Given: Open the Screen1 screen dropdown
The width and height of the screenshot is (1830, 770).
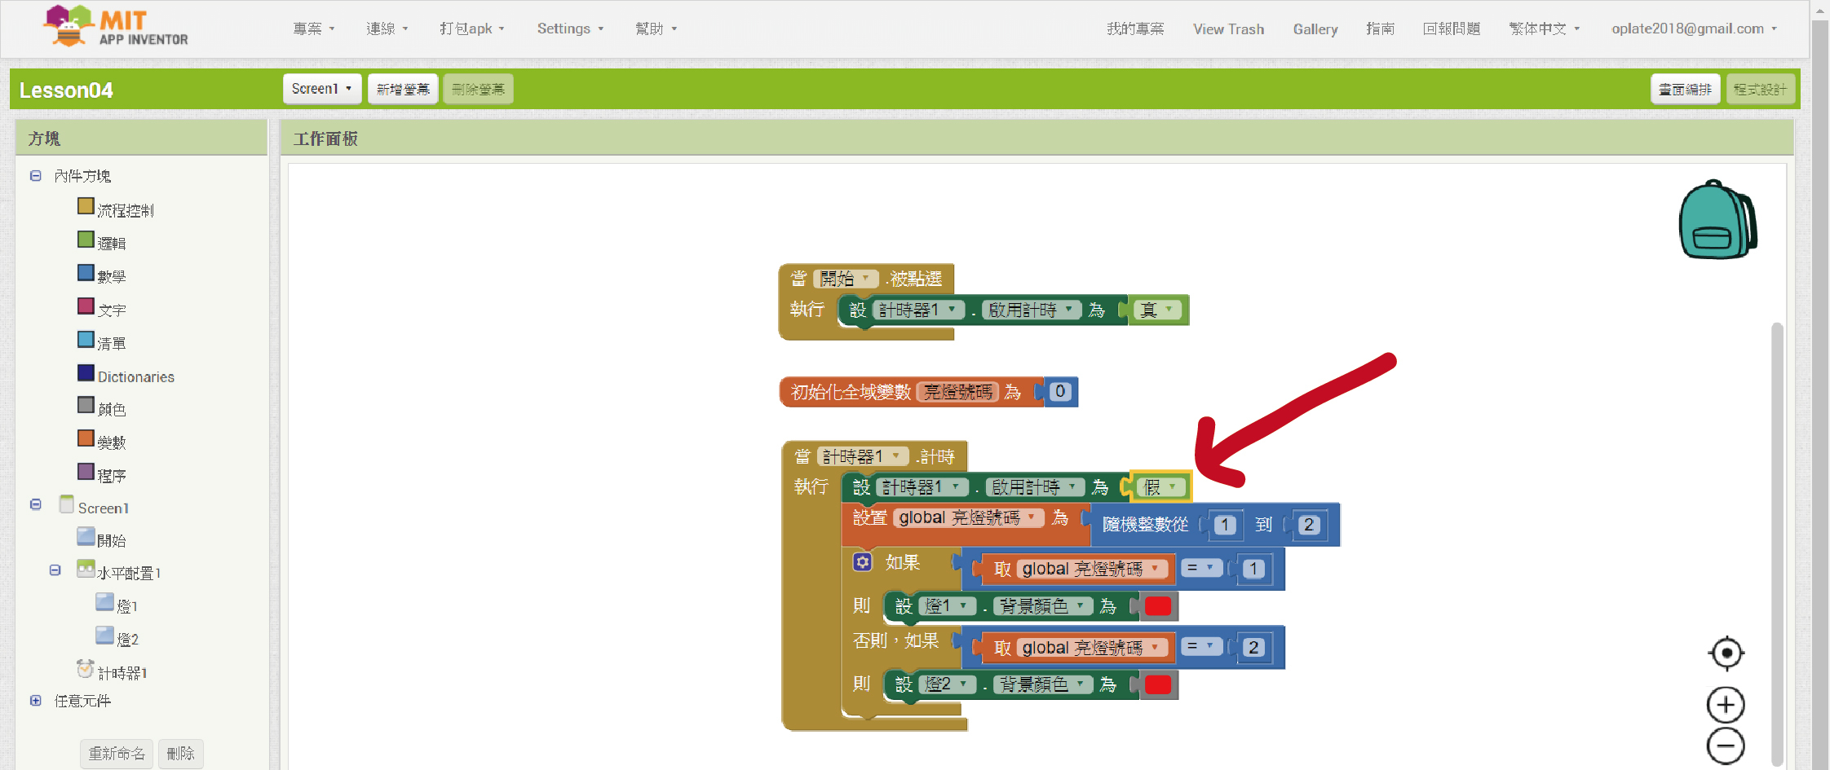Looking at the screenshot, I should [x=322, y=89].
